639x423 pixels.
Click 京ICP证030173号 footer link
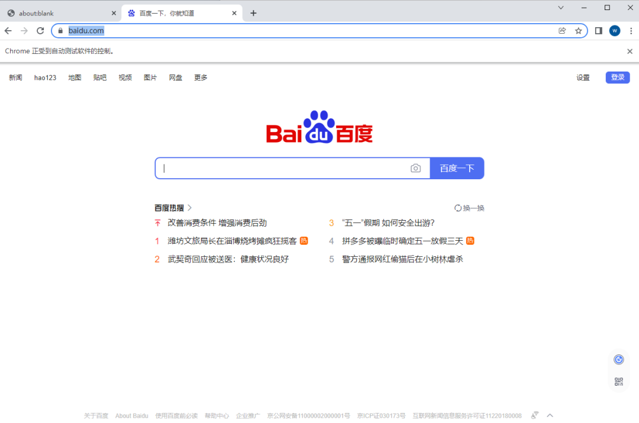382,416
